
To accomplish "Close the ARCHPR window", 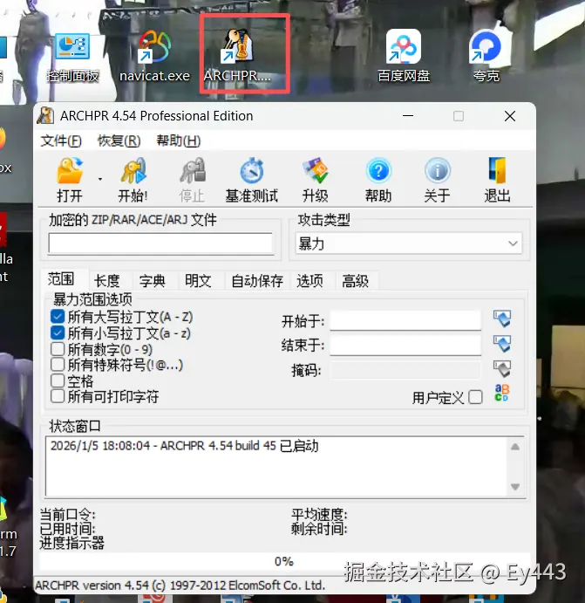I will click(x=510, y=116).
